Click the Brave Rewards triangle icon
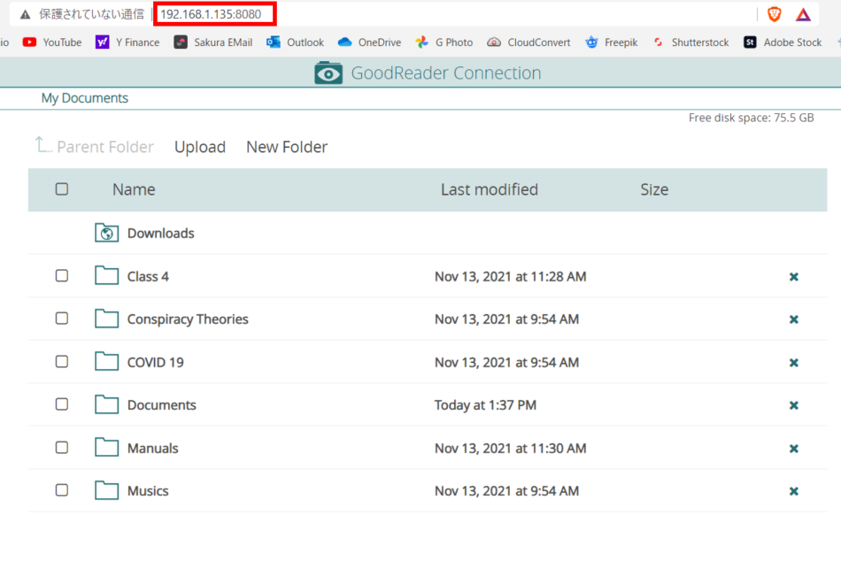The height and width of the screenshot is (569, 841). tap(803, 14)
